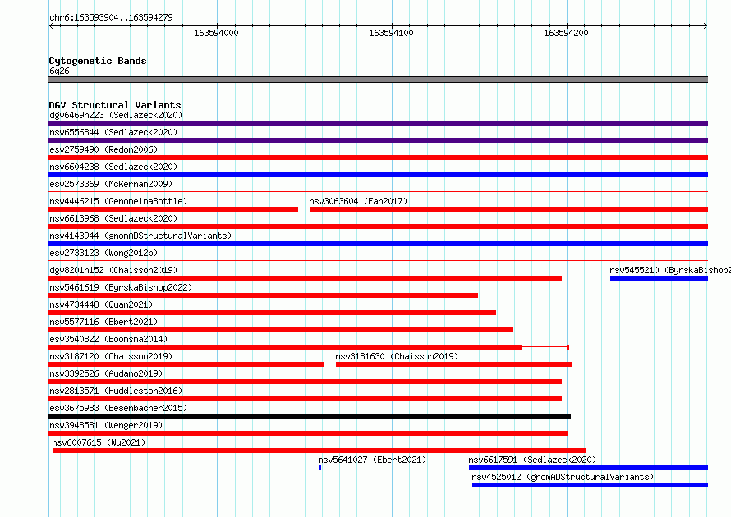The image size is (731, 517).
Task: Click the gray 6q26 cytogenetic band bar
Action: (378, 80)
